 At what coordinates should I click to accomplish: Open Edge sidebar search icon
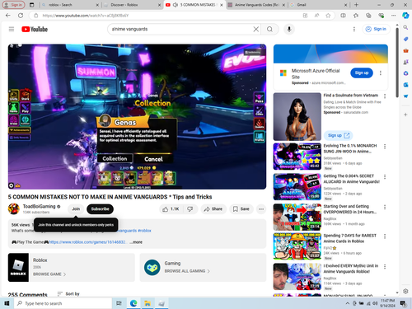405,27
